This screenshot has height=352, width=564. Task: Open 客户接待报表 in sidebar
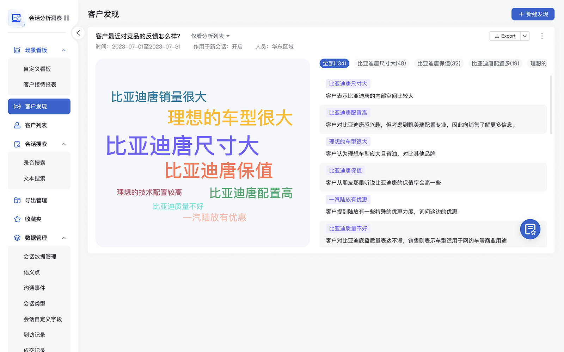(39, 84)
